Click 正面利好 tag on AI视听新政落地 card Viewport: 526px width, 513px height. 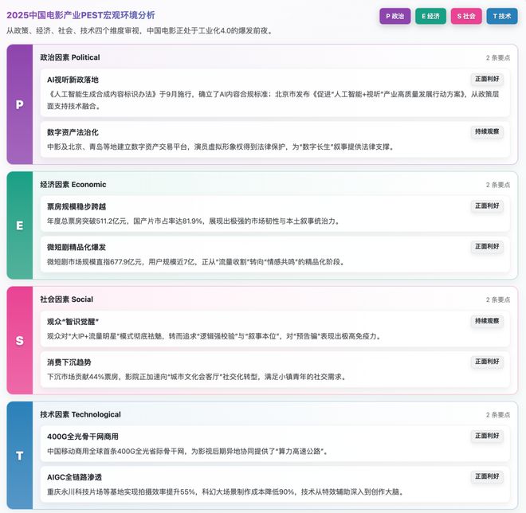pyautogui.click(x=487, y=79)
